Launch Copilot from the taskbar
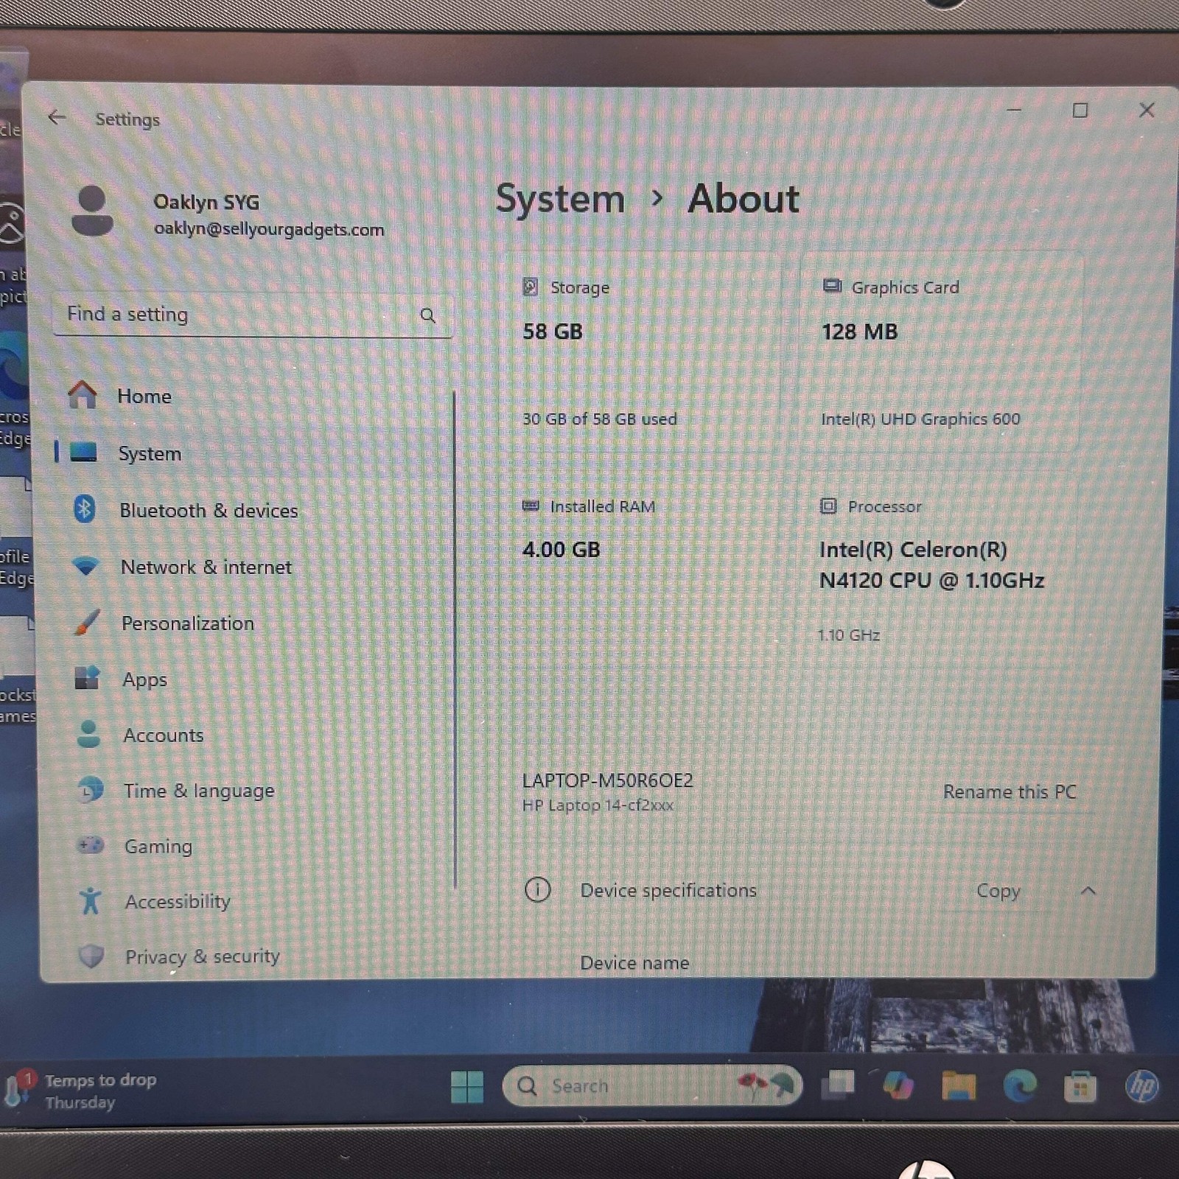This screenshot has width=1179, height=1179. [x=898, y=1085]
